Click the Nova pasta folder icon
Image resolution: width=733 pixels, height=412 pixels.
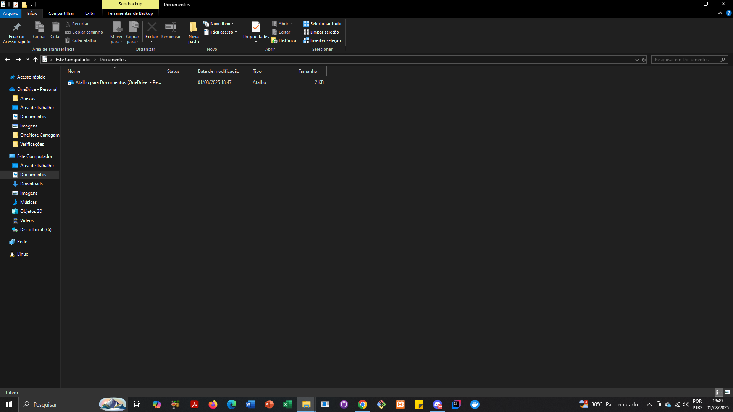(193, 27)
